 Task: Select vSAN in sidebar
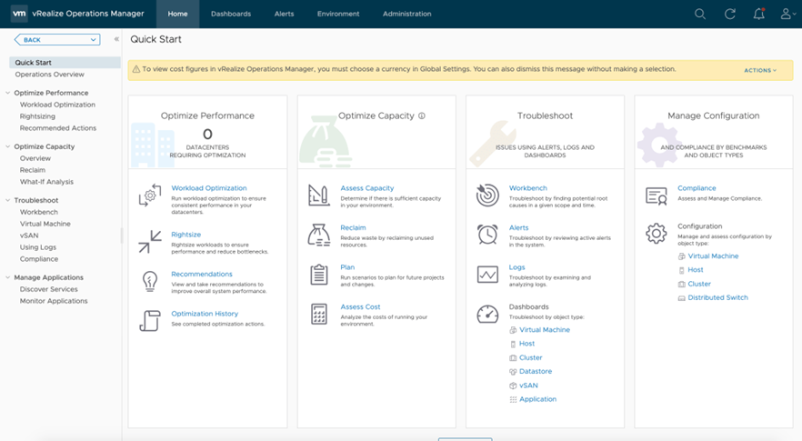click(29, 236)
